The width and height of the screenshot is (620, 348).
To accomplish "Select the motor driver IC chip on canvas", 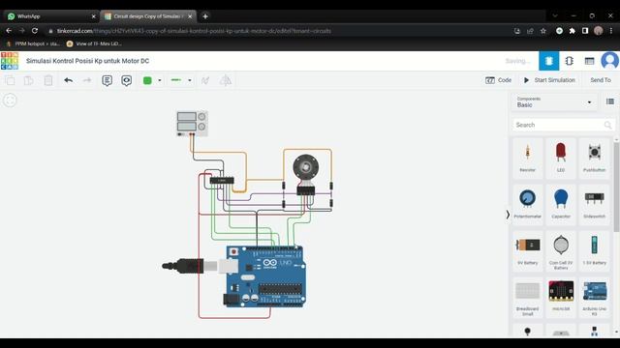I will tap(222, 181).
